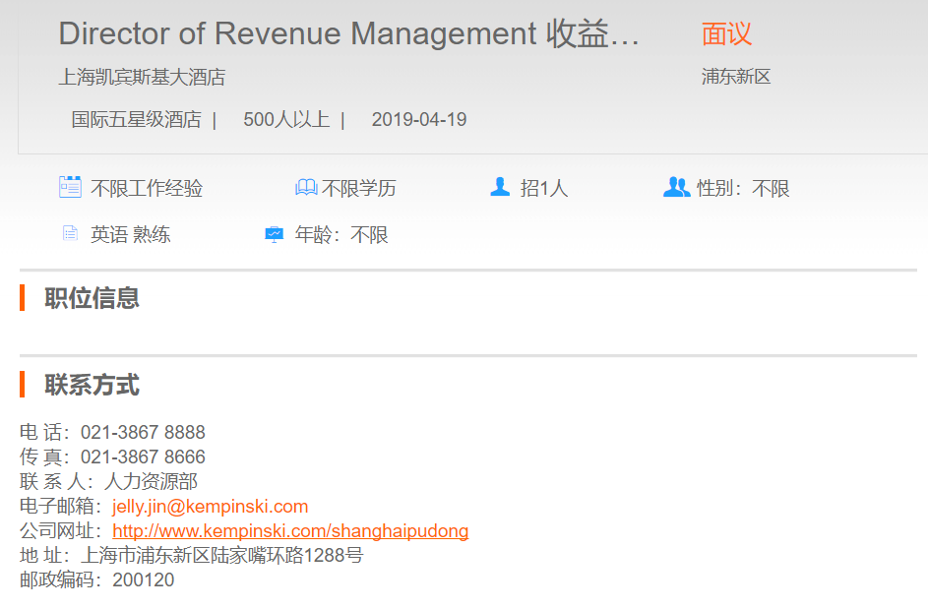Click the 国际五星级酒店 hotel category text

pyautogui.click(x=136, y=120)
